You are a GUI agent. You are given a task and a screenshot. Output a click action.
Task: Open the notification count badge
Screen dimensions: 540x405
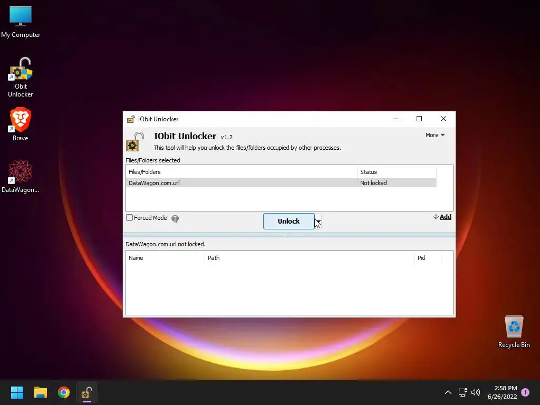pos(525,392)
